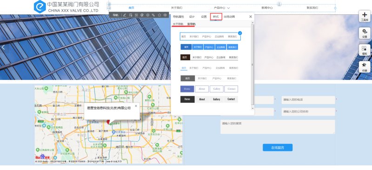
Task: Switch to the 导航属性 tab
Action: [178, 17]
